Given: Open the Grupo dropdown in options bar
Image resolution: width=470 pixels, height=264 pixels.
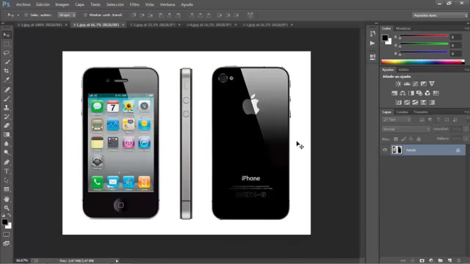Looking at the screenshot, I should [67, 15].
